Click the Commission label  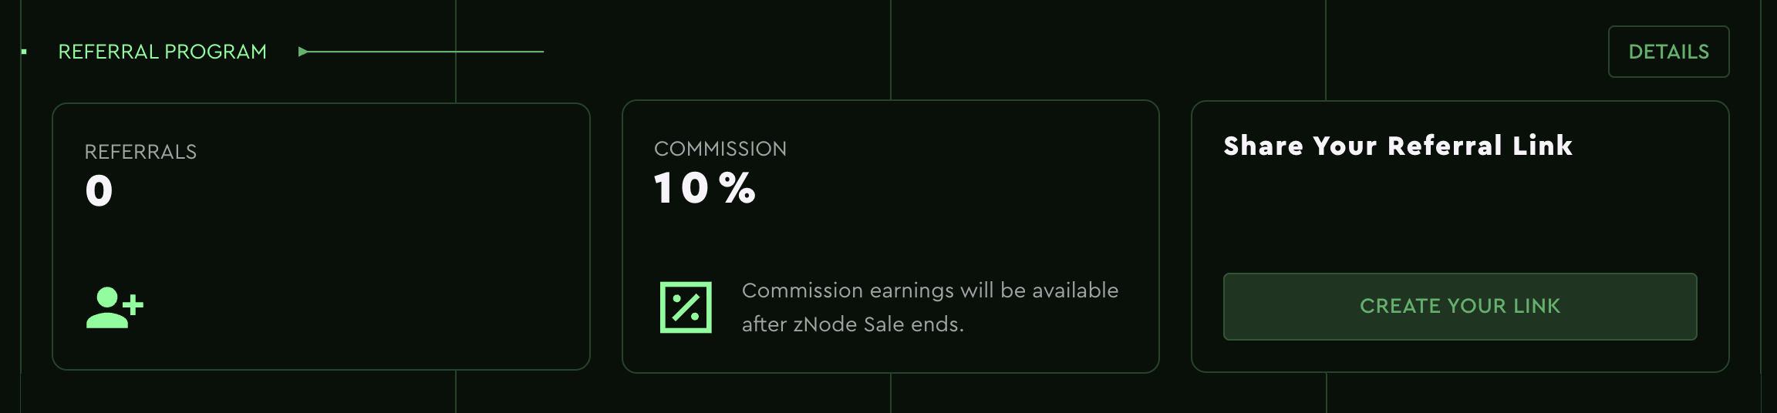pos(720,149)
